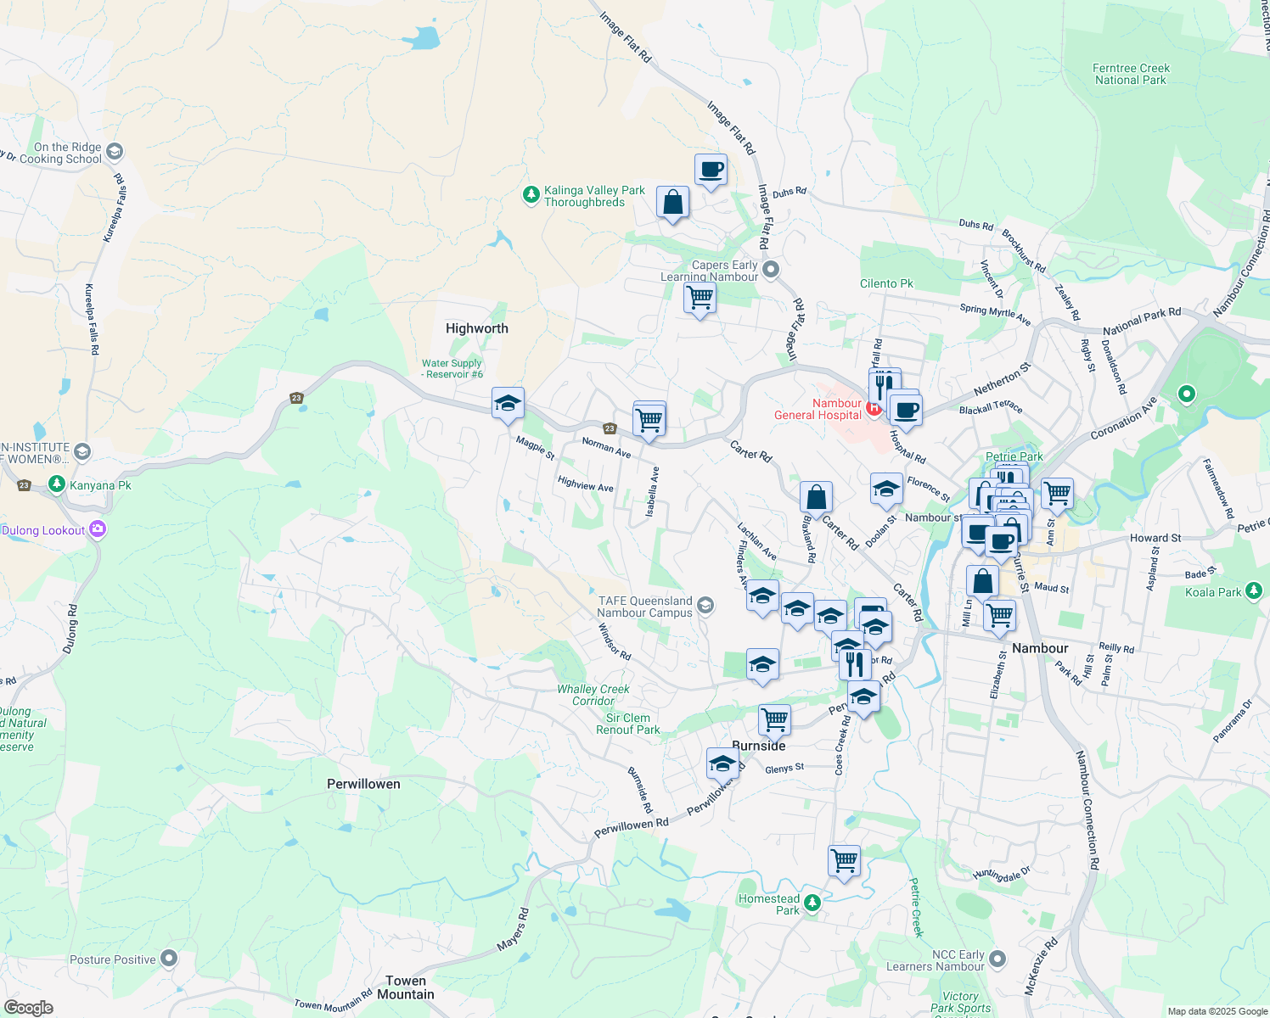The height and width of the screenshot is (1018, 1270).
Task: Select the Koala Park green tree icon
Action: tap(1254, 591)
